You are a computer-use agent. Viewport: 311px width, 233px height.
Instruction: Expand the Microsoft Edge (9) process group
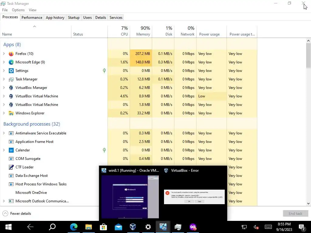(x=4, y=62)
